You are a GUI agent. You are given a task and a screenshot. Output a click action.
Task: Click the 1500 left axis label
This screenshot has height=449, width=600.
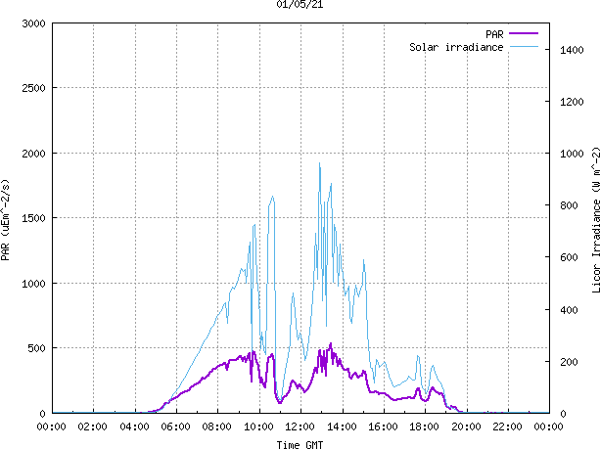click(33, 218)
